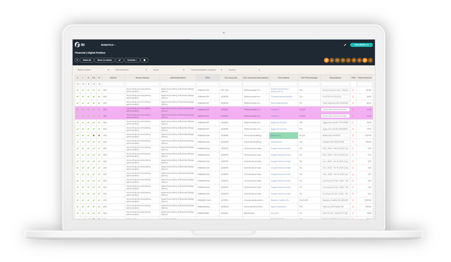This screenshot has height=262, width=451.
Task: Click the RGS filter input
Action: [208, 84]
